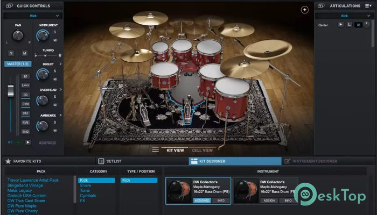The image size is (377, 215).
Task: Expand the Overhead mic section arrow
Action: coord(60,90)
